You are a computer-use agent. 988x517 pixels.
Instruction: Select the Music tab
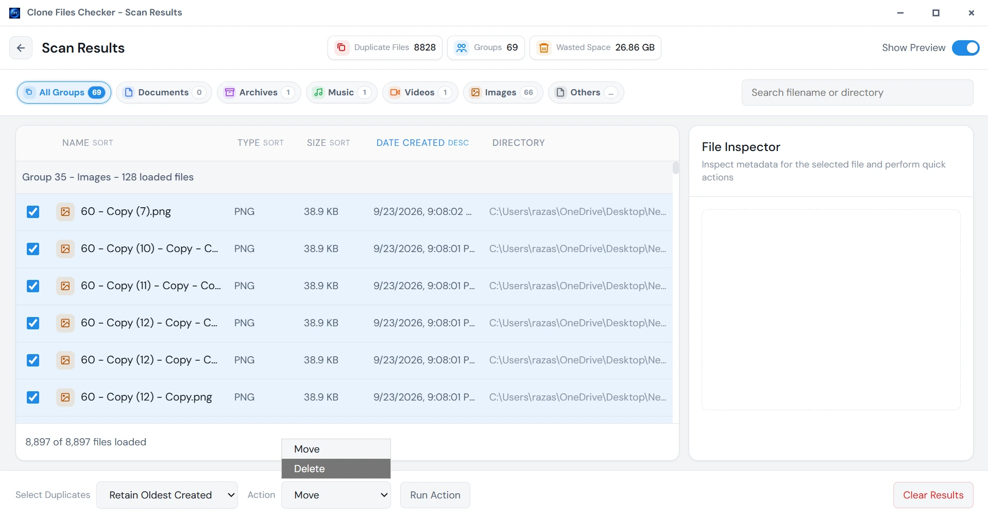coord(342,93)
